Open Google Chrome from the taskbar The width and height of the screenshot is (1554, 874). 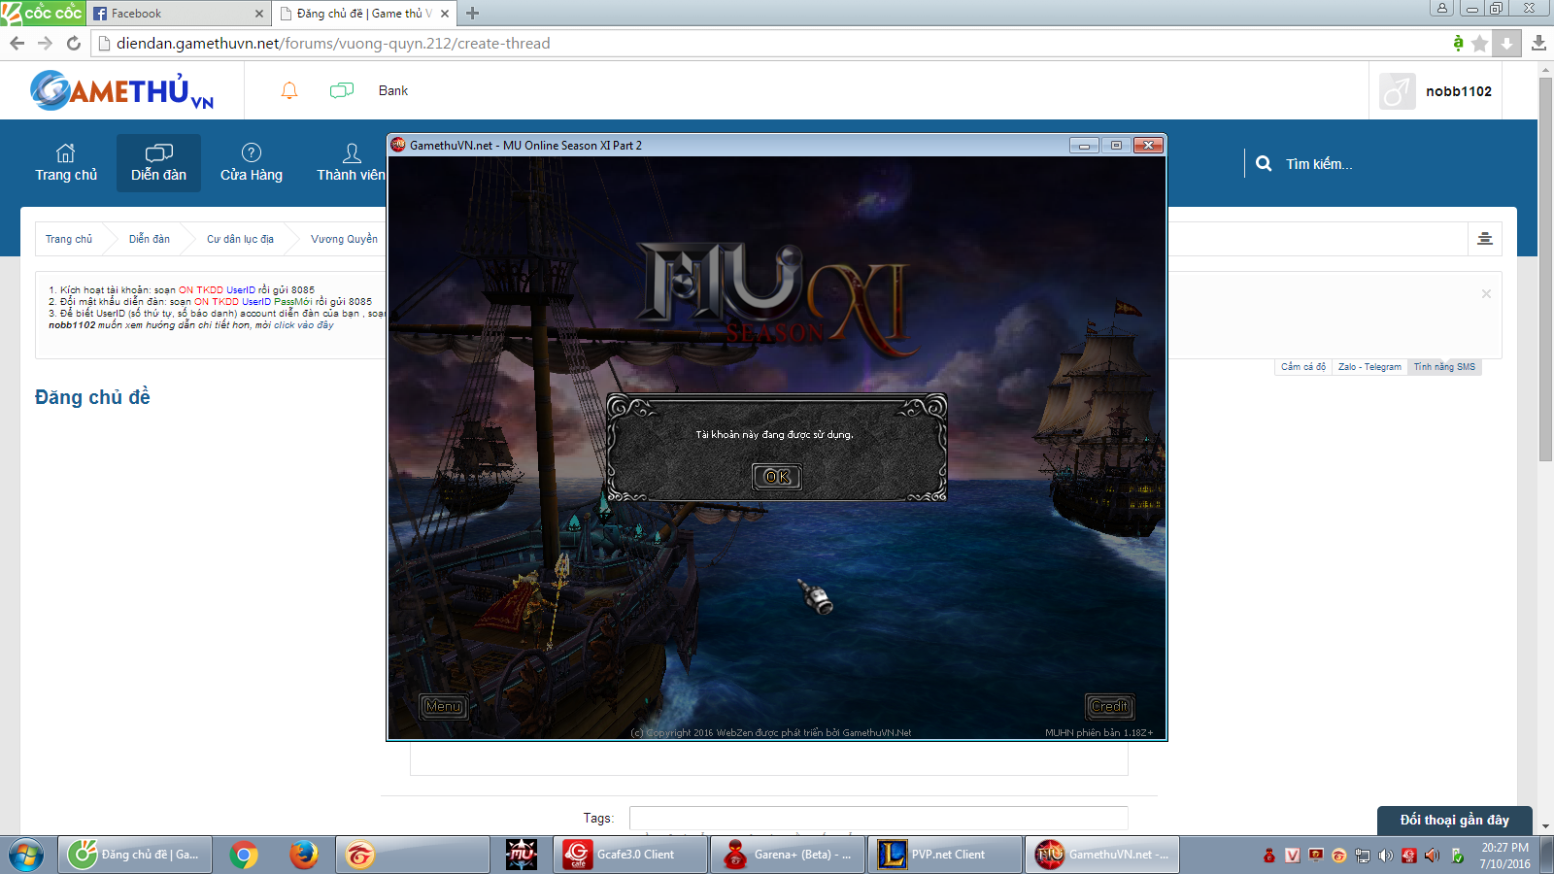click(244, 855)
